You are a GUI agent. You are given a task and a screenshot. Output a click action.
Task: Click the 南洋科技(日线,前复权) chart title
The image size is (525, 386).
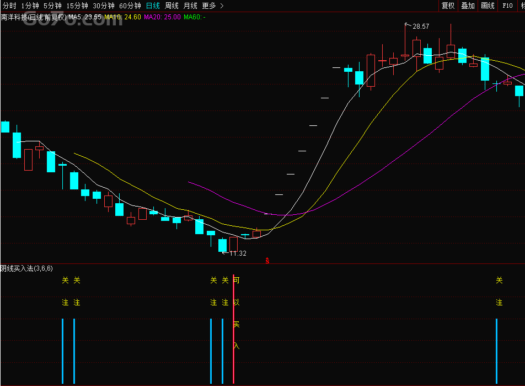tap(34, 17)
